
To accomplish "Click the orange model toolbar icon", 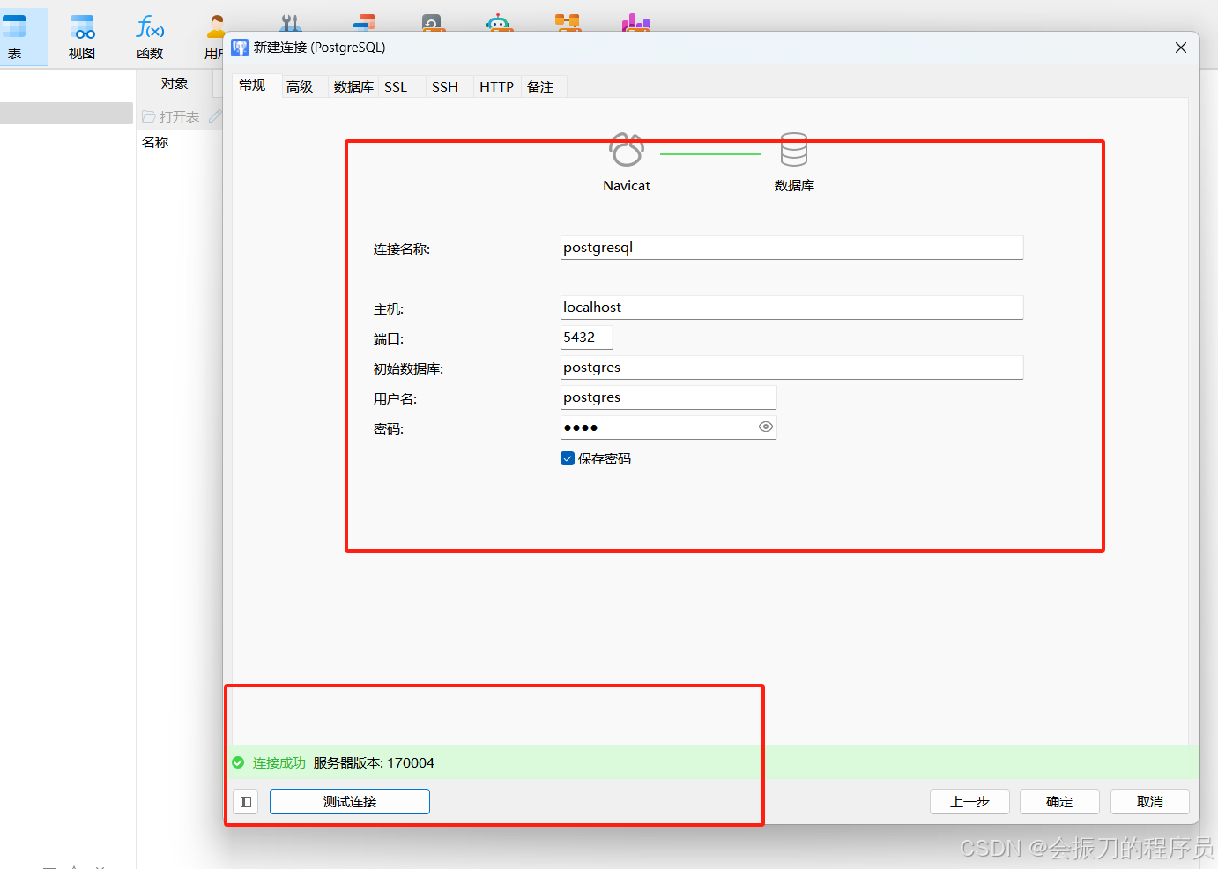I will (568, 24).
